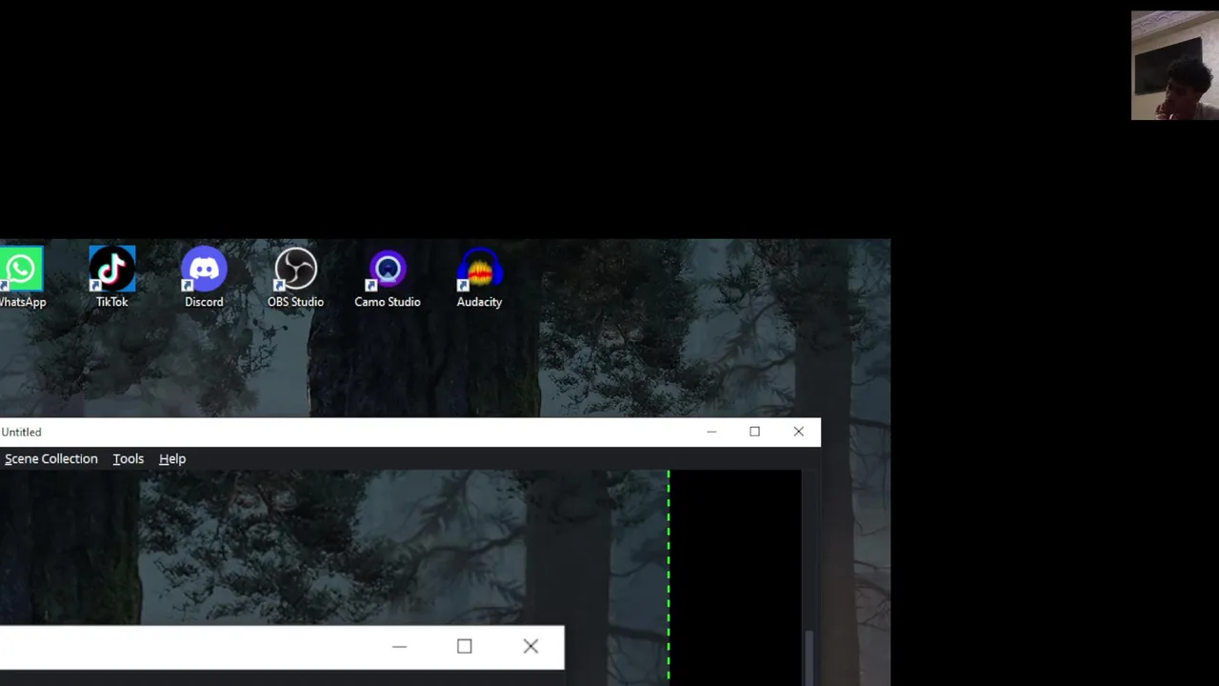This screenshot has width=1219, height=686.
Task: Open the Help menu in OBS
Action: click(172, 459)
